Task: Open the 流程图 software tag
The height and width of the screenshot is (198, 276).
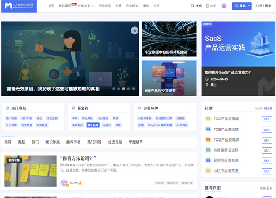Action: (180, 118)
